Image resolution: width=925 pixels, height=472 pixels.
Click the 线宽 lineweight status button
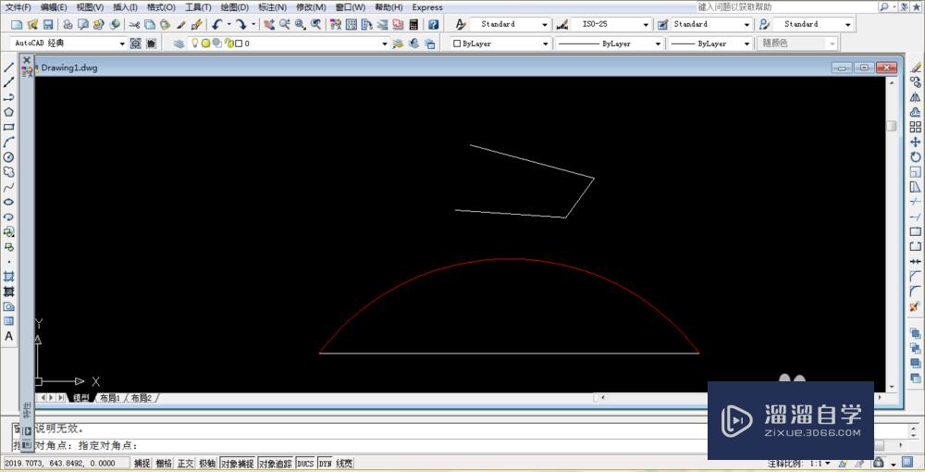click(344, 464)
